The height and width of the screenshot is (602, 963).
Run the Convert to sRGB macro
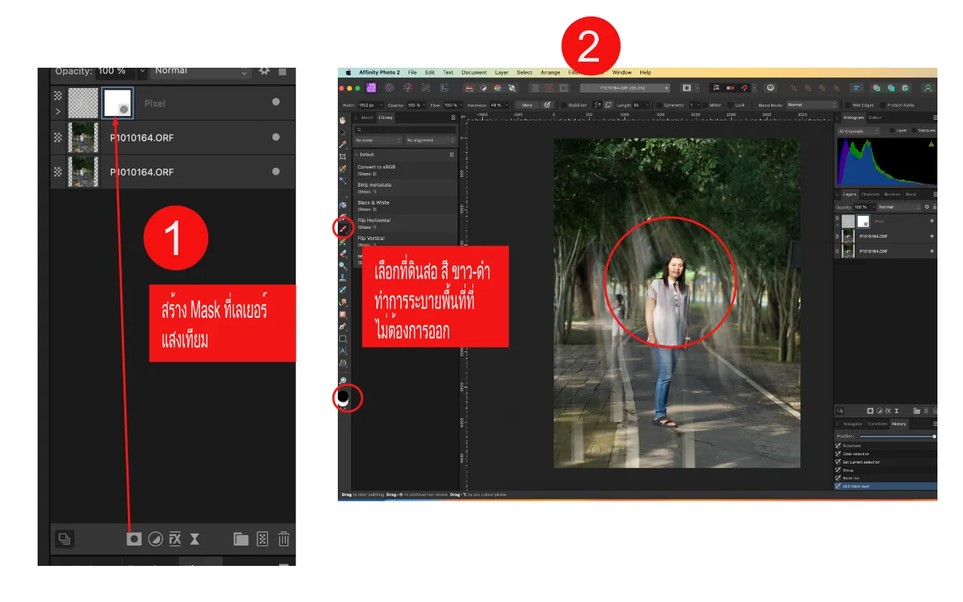tap(405, 170)
